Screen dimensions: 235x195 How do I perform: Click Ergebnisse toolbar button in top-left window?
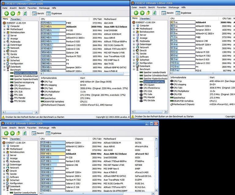[54, 13]
